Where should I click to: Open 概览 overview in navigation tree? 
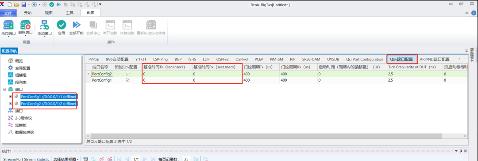pos(19,61)
